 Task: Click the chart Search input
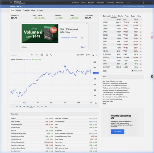coord(20,55)
